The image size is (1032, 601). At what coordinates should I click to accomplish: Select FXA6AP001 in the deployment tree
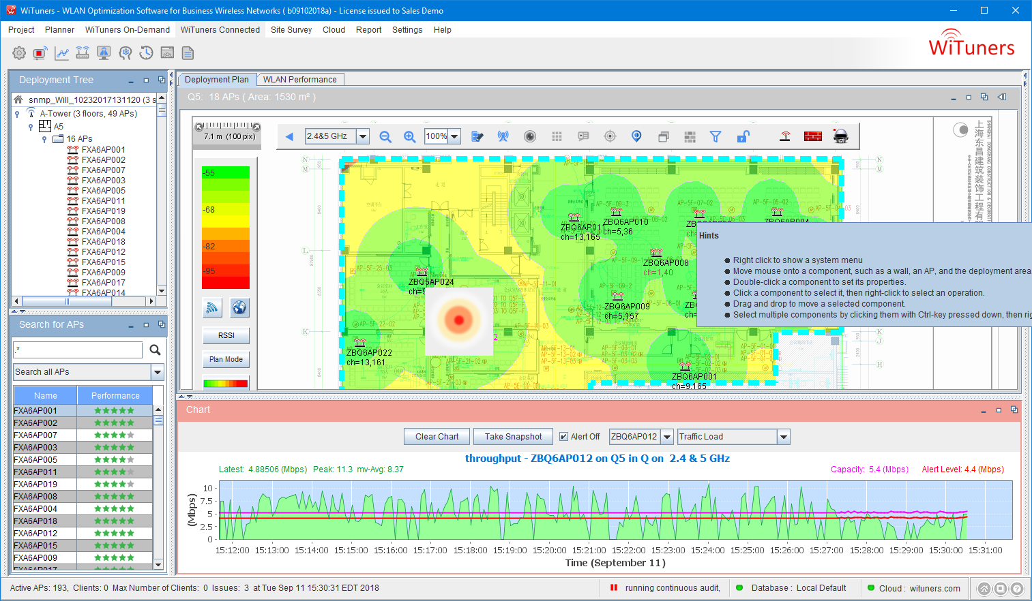click(103, 150)
